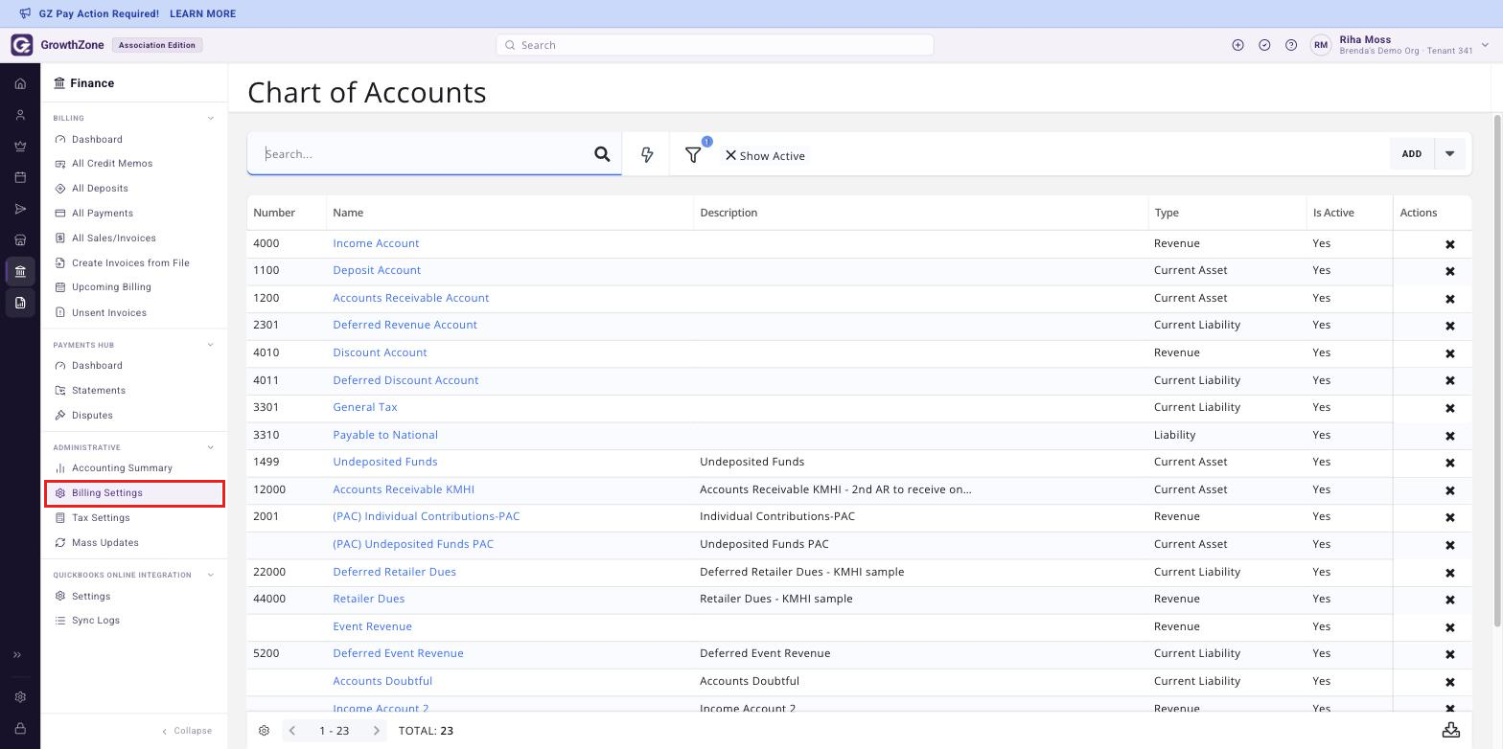Open the reports document icon in rail
This screenshot has width=1503, height=749.
[20, 303]
